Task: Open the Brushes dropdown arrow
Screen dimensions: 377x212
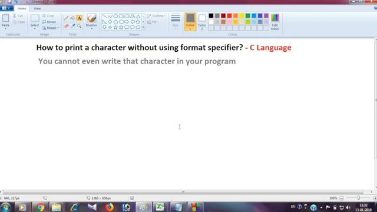Action: [x=92, y=29]
